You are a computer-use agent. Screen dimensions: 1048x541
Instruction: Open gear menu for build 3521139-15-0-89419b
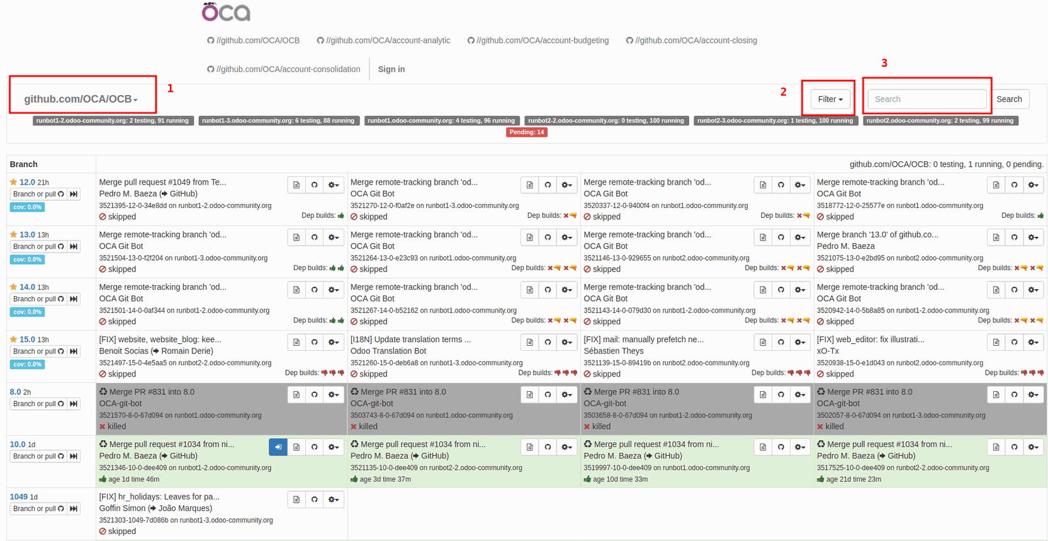(x=799, y=342)
